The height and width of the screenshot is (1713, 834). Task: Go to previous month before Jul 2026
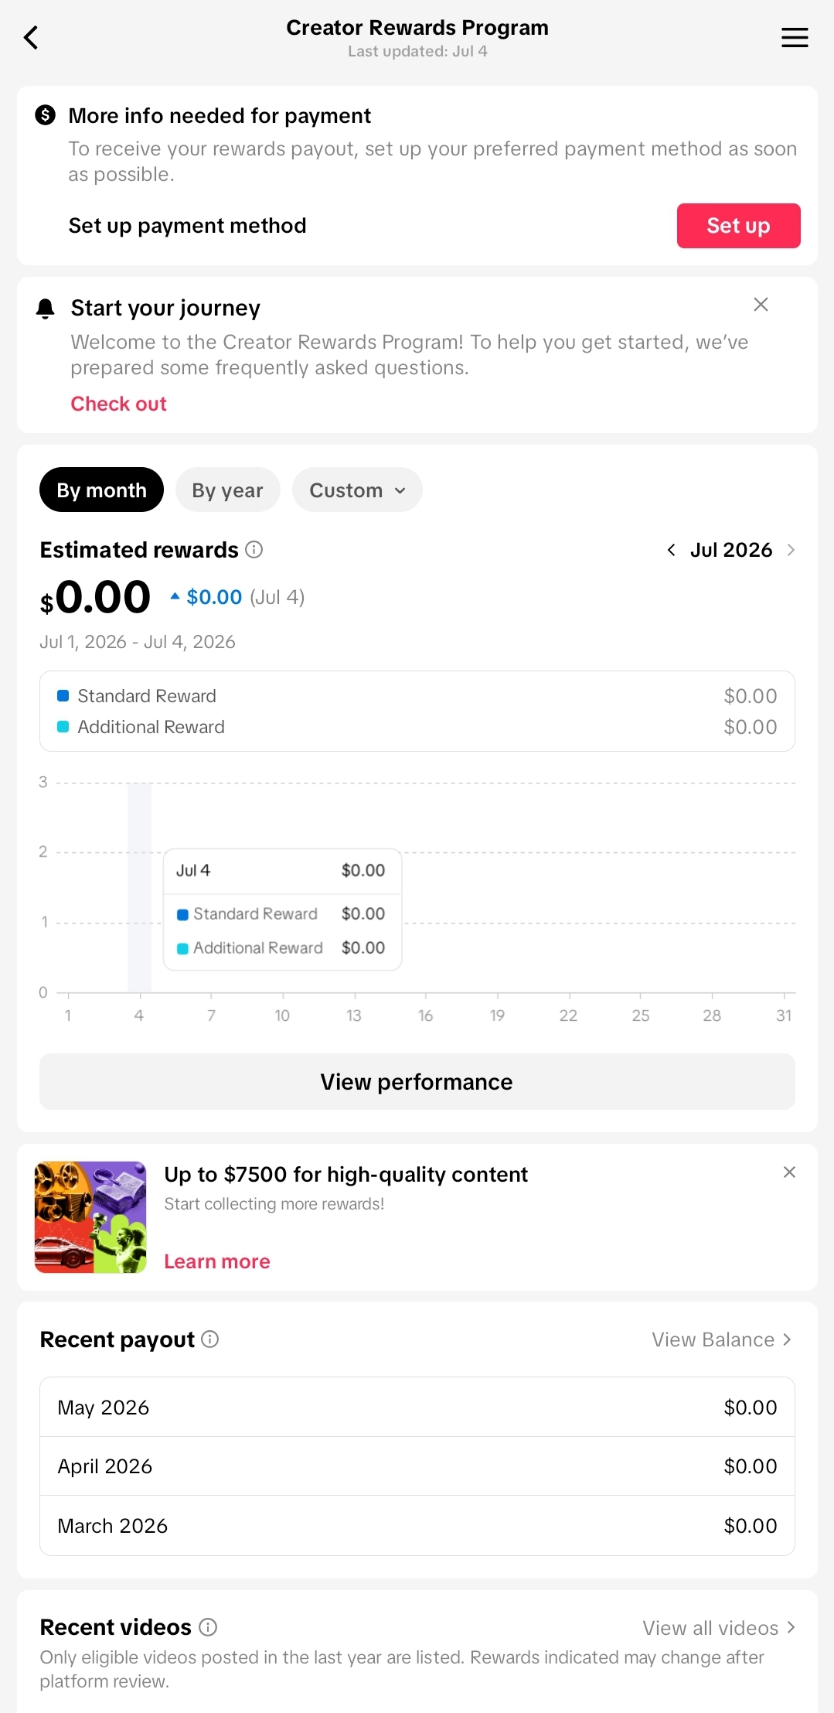pyautogui.click(x=671, y=550)
